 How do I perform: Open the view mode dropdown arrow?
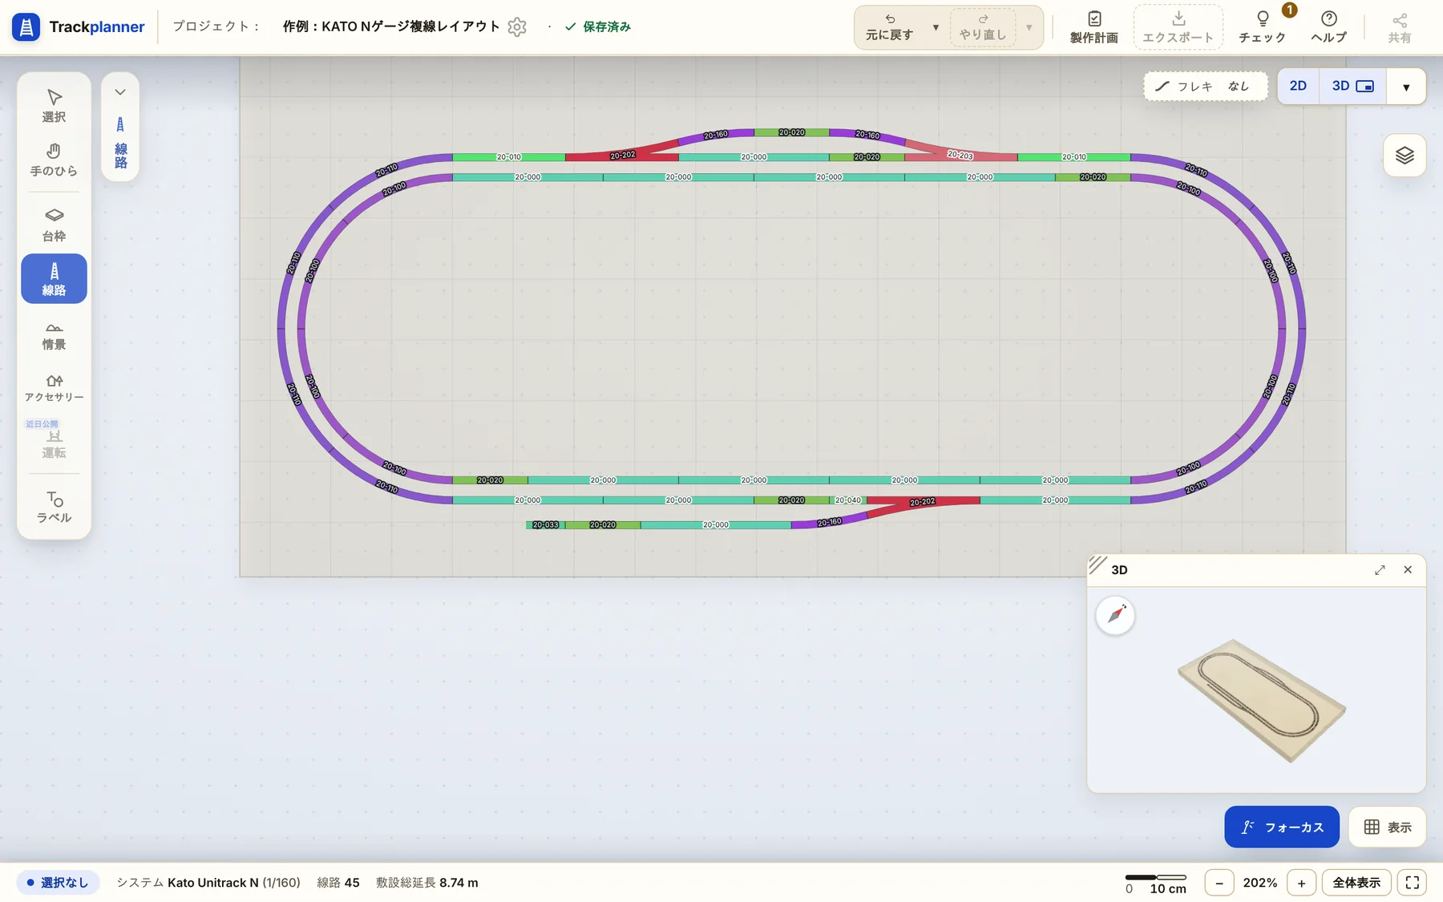point(1406,87)
